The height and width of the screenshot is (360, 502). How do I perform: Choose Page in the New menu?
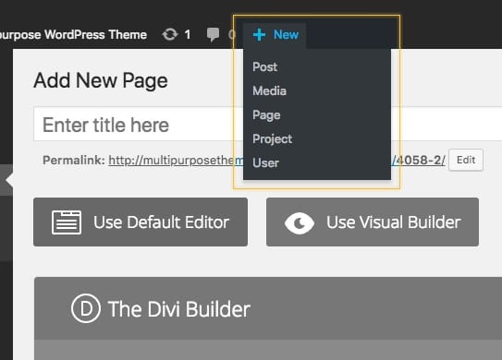tap(266, 115)
